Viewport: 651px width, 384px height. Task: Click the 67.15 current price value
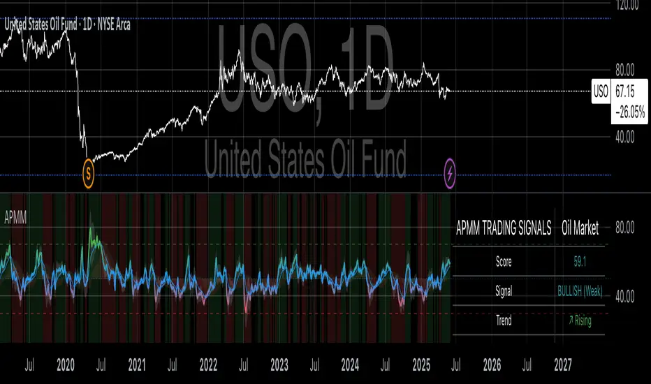pyautogui.click(x=625, y=91)
